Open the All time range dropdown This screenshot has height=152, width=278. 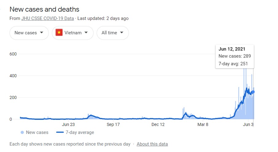113,33
